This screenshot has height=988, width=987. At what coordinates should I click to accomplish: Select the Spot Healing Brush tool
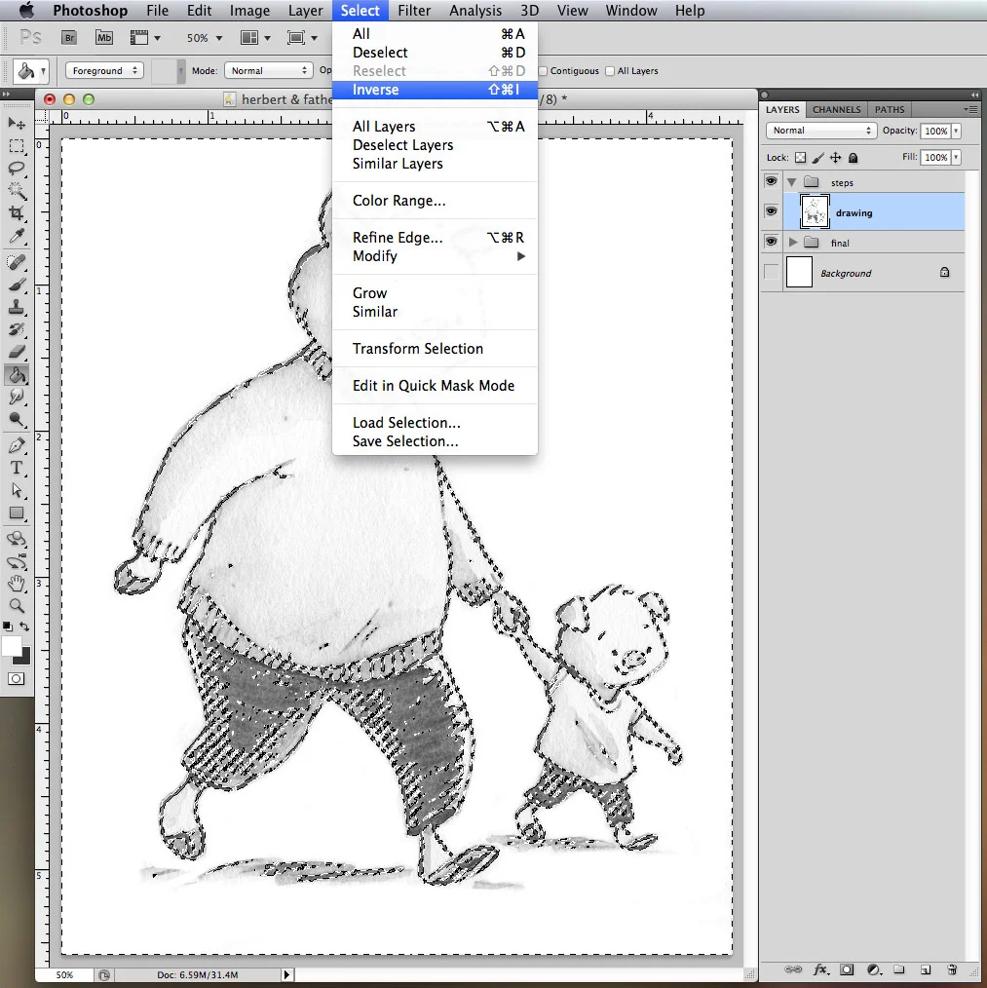click(17, 262)
